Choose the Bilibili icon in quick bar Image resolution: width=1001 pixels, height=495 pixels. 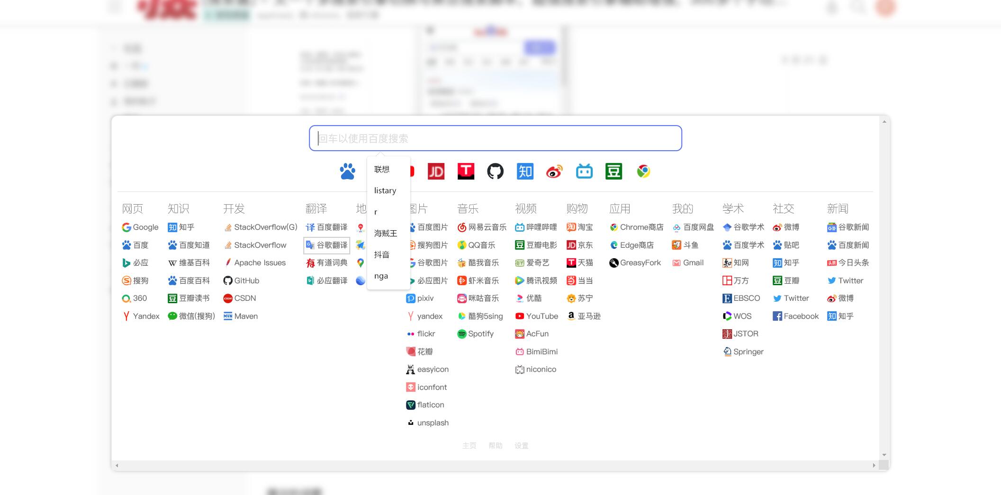click(x=584, y=171)
